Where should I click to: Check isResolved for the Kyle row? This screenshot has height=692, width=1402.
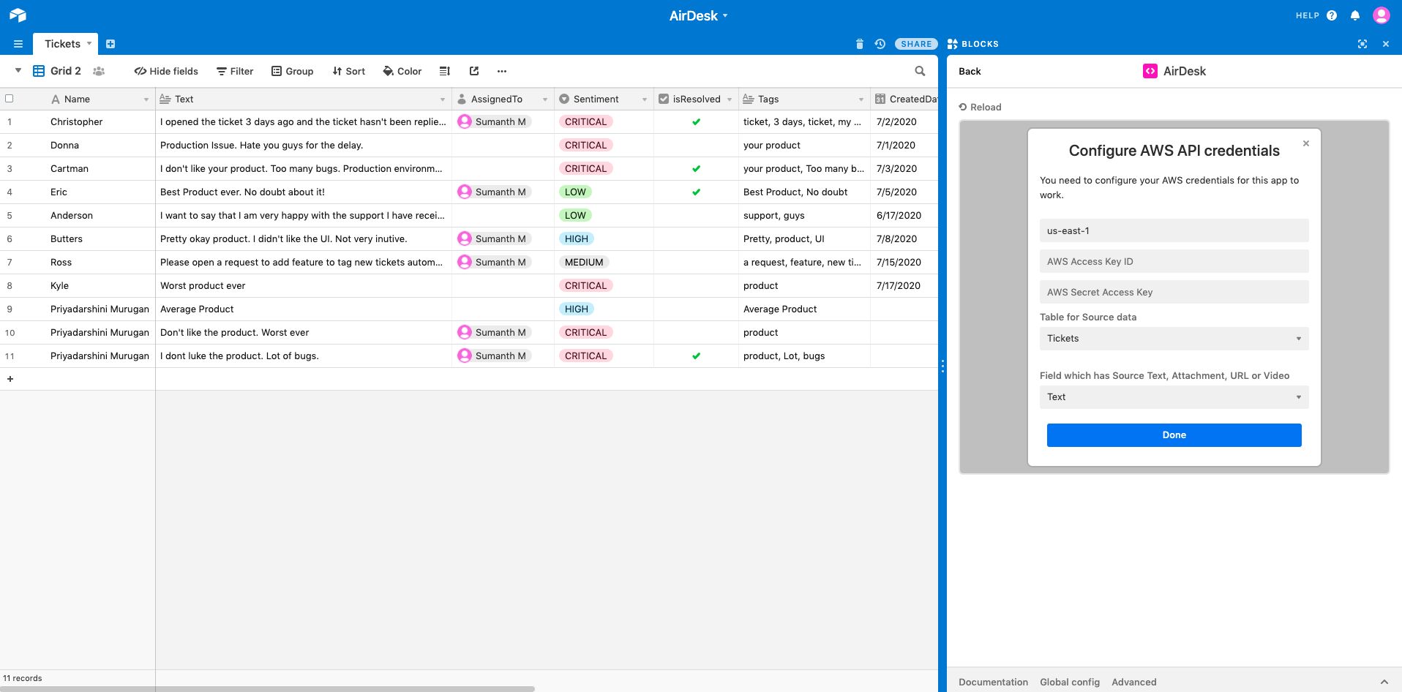click(696, 286)
